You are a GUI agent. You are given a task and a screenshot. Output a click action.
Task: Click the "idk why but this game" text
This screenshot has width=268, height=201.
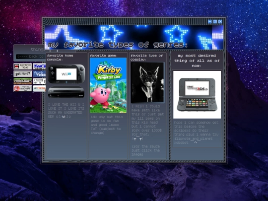(x=107, y=125)
